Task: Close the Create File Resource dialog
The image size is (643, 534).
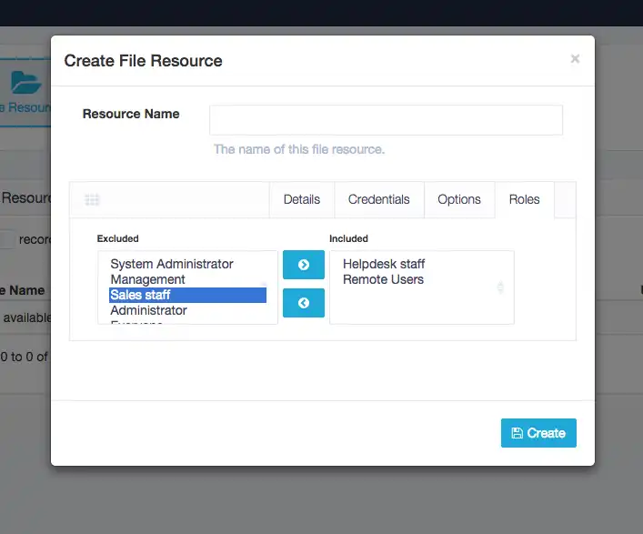Action: tap(575, 59)
